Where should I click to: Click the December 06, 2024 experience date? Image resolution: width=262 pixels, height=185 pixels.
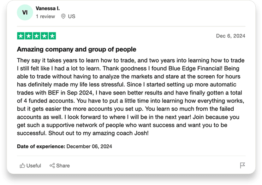[x=89, y=146]
